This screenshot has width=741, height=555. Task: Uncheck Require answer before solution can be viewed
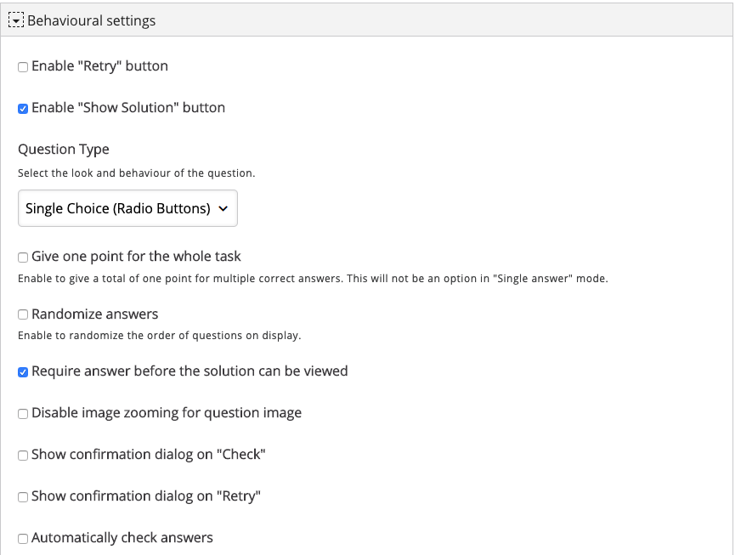[23, 372]
